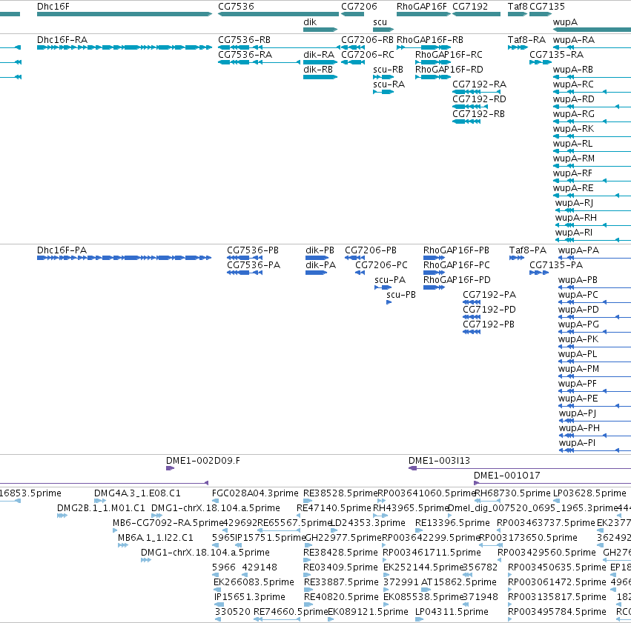This screenshot has height=623, width=631.
Task: Click the scu gene arrow
Action: click(x=383, y=30)
